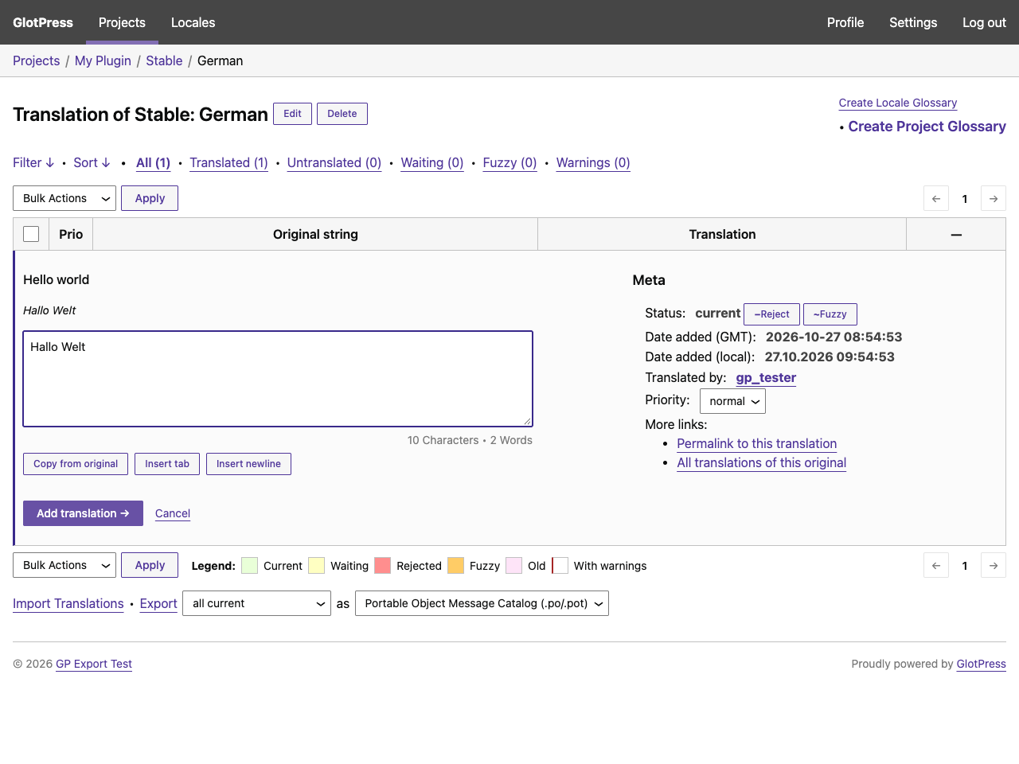Click the Rejected legend color swatch
The height and width of the screenshot is (764, 1019).
(x=383, y=565)
